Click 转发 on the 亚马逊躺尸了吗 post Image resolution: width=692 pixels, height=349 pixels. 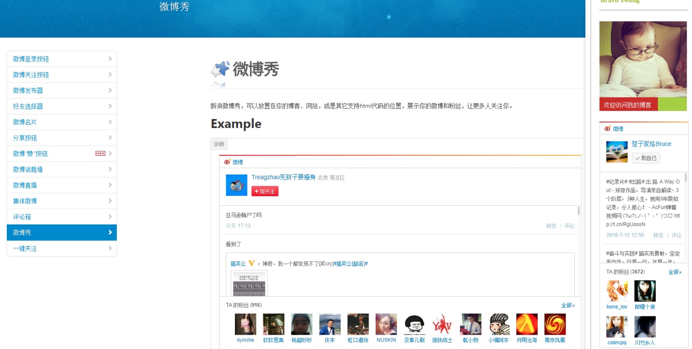tap(551, 226)
